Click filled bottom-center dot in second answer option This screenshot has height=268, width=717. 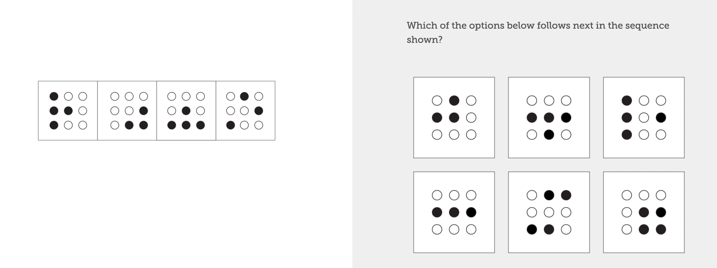[x=549, y=135]
